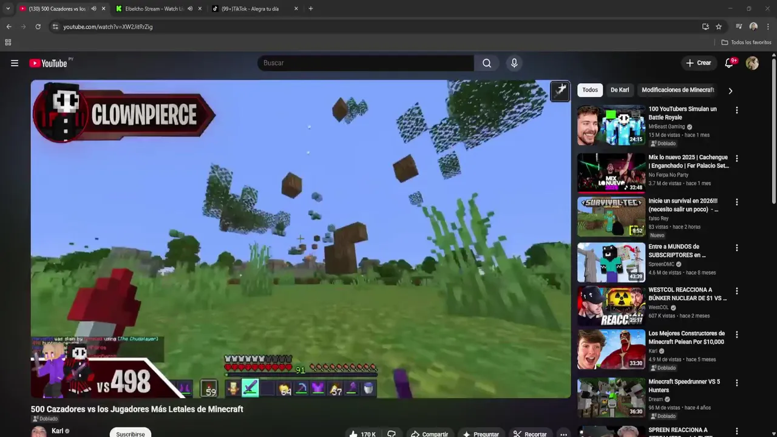Reload the current page
The height and width of the screenshot is (437, 777).
(38, 27)
